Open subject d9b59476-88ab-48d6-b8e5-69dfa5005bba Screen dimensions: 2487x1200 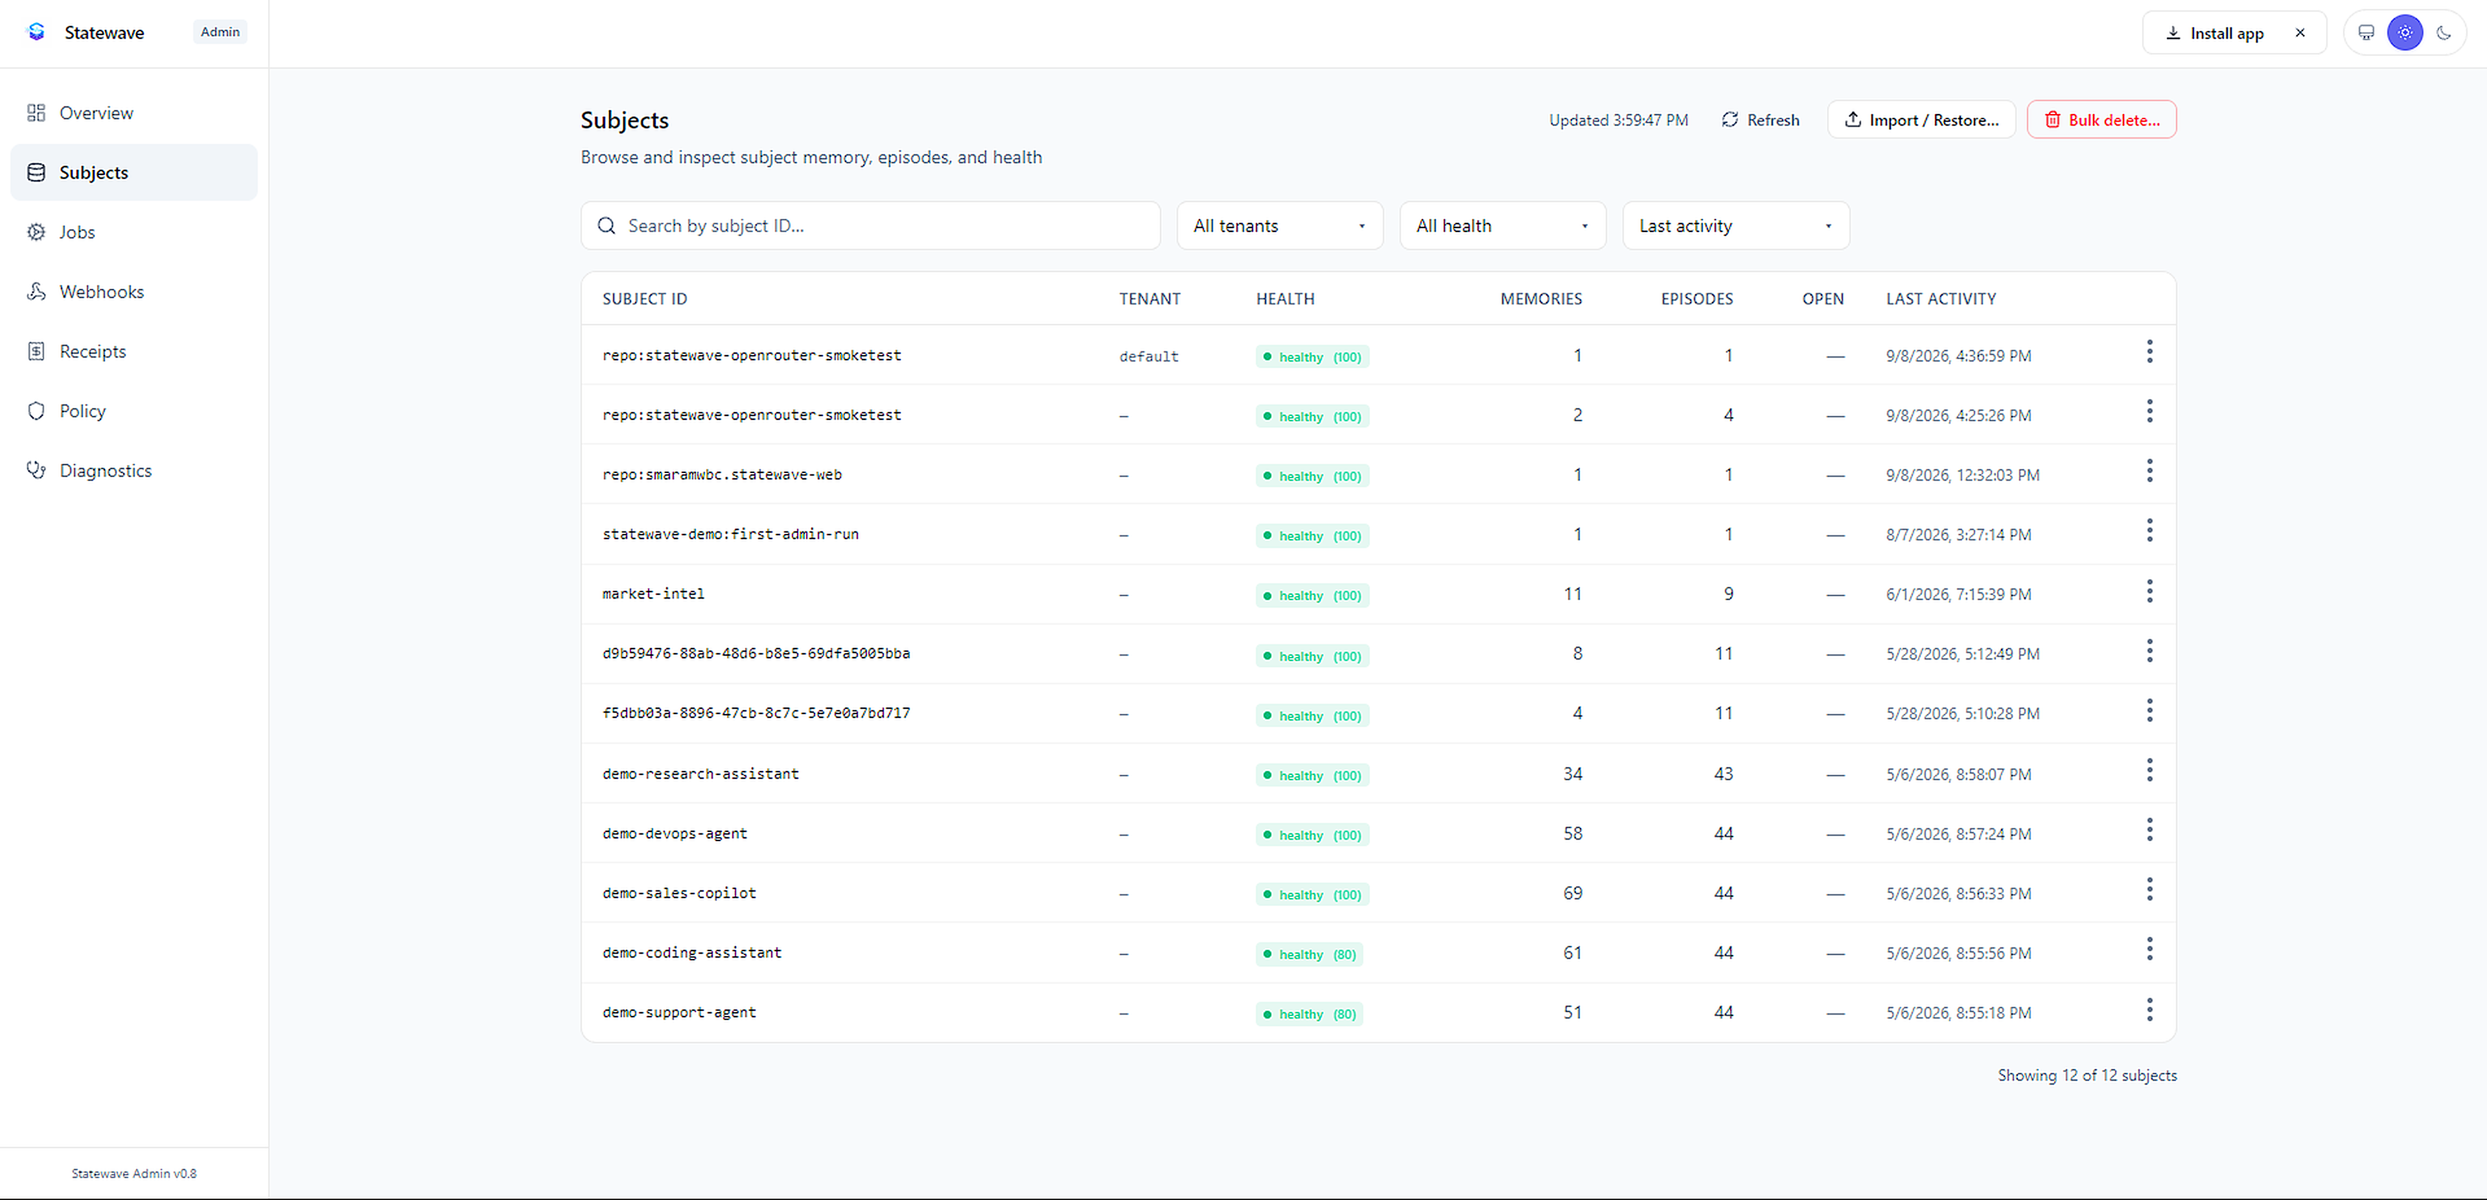click(x=756, y=654)
